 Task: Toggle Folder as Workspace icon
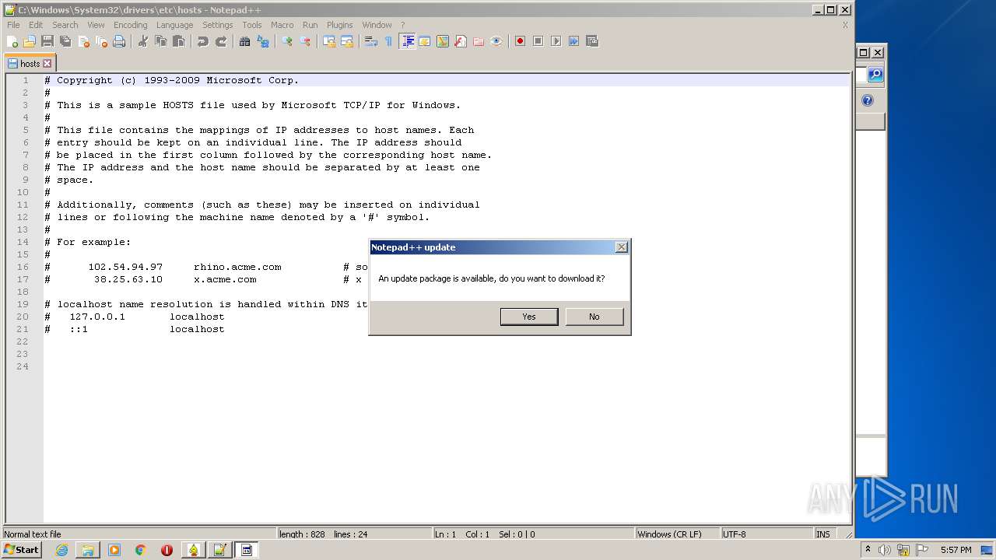[x=479, y=41]
